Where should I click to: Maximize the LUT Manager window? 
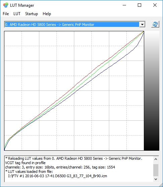click(x=139, y=5)
